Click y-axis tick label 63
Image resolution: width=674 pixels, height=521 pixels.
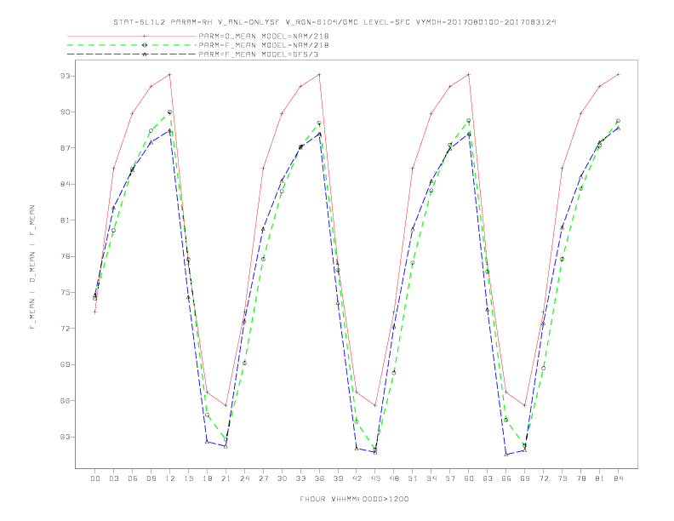pyautogui.click(x=65, y=438)
